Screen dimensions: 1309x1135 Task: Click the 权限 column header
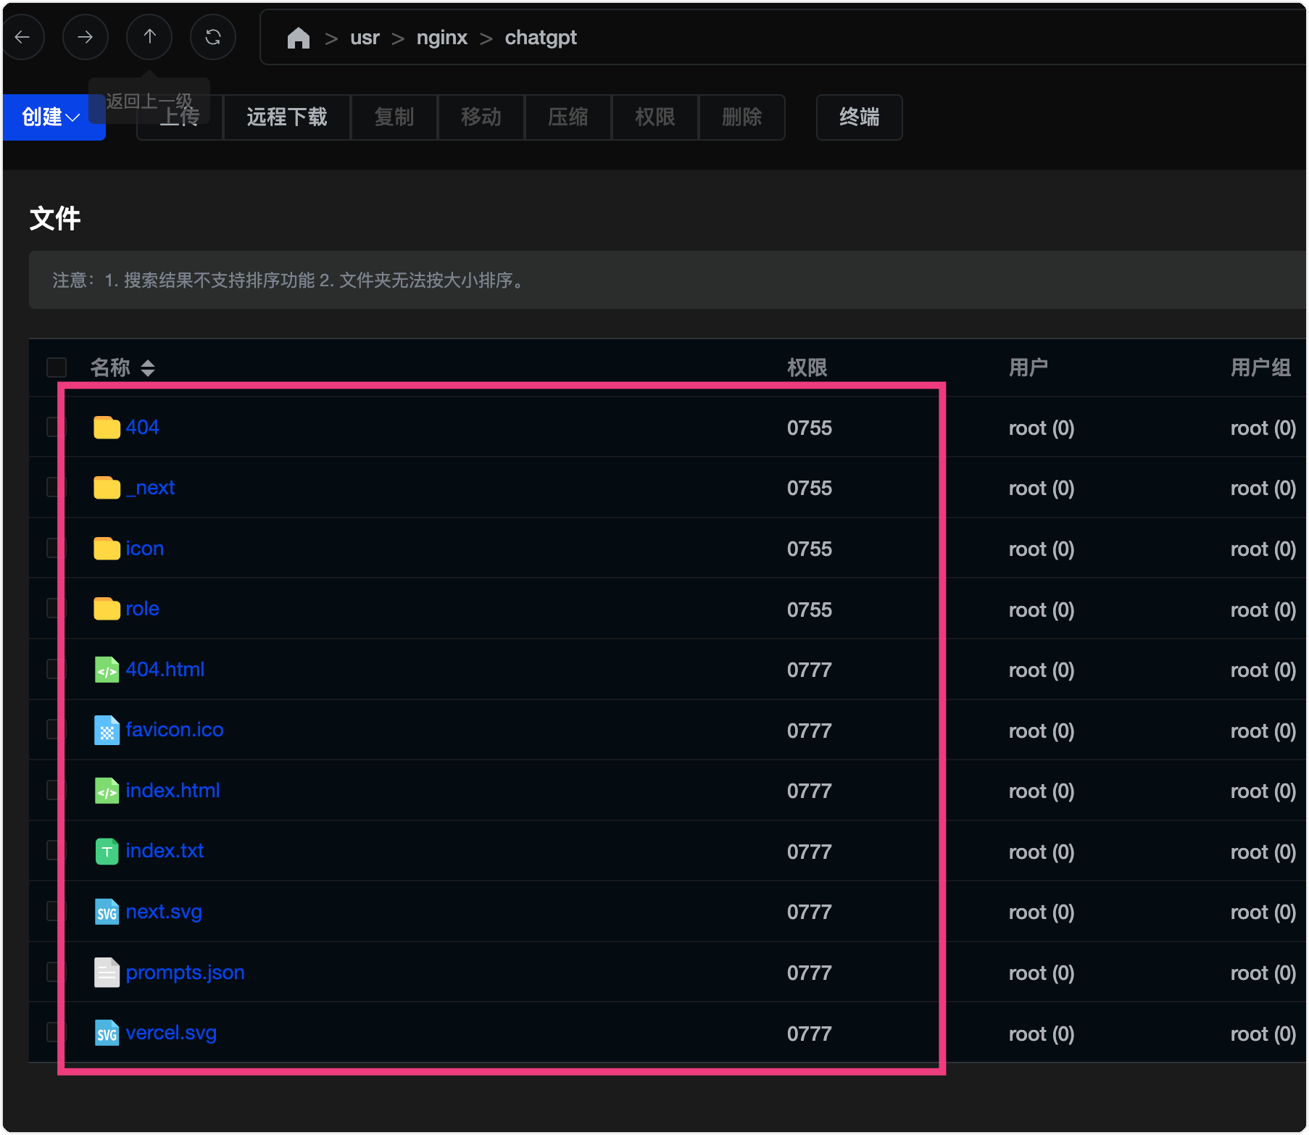point(807,368)
